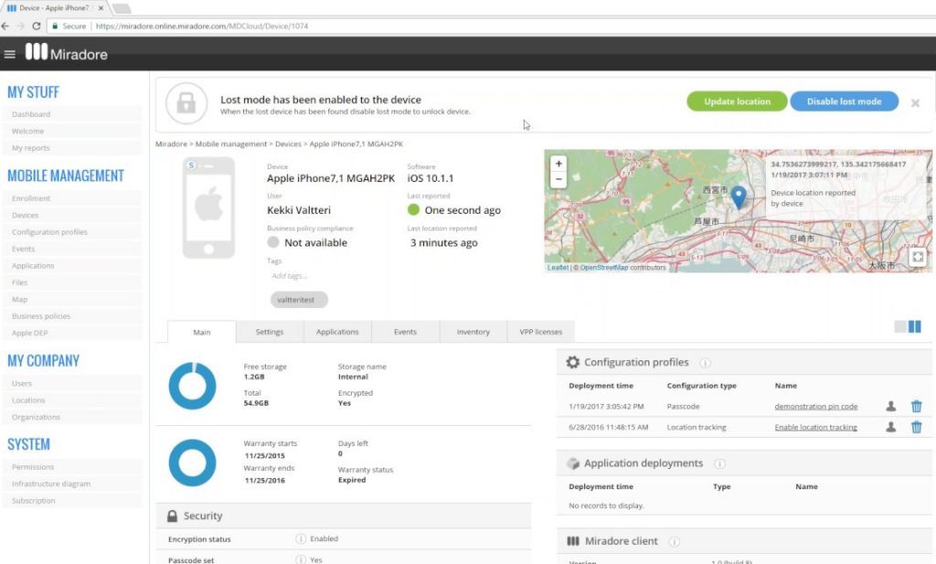Open Dashboard in sidebar
Screen dimensions: 936x564
pos(72,114)
